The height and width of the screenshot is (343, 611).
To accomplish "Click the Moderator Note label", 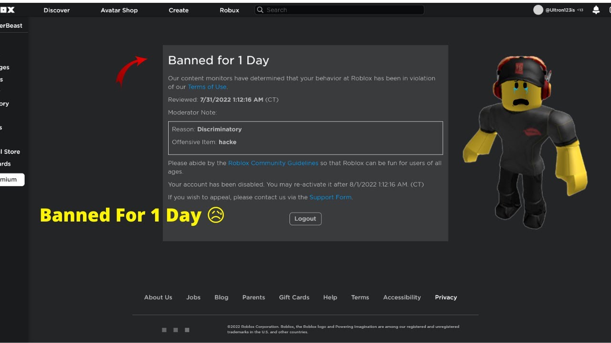I will click(x=192, y=112).
